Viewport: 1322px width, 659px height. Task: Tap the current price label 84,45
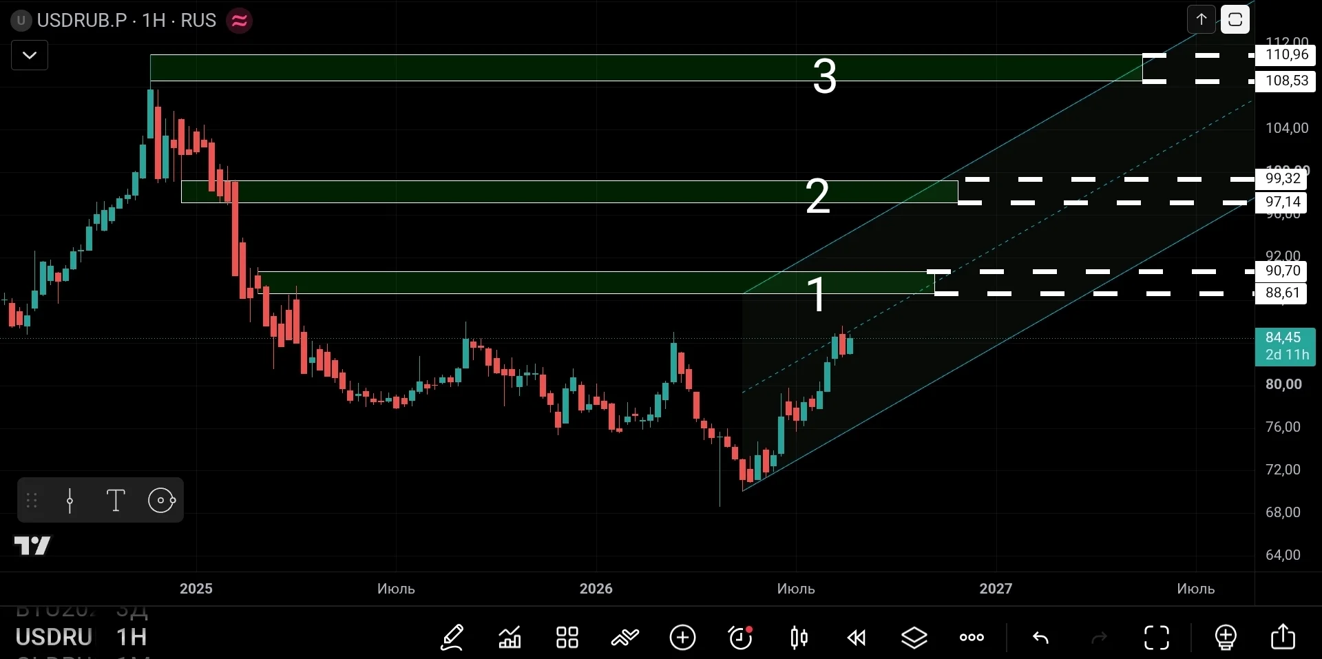pyautogui.click(x=1285, y=346)
